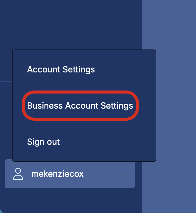Open Account Settings from the popup menu
The width and height of the screenshot is (196, 213).
coord(61,69)
